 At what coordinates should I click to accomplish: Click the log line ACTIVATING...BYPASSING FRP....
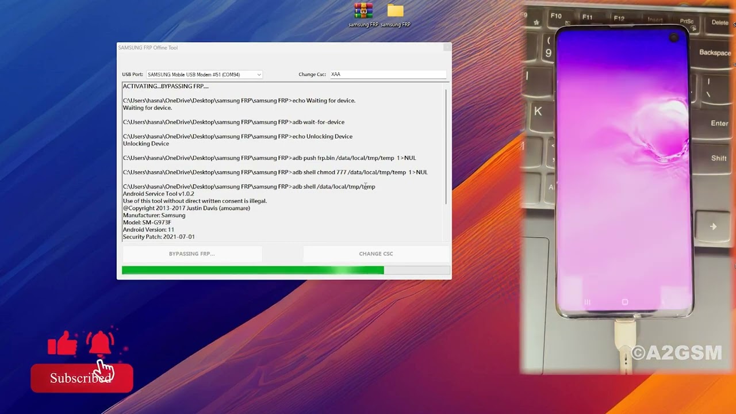(166, 86)
